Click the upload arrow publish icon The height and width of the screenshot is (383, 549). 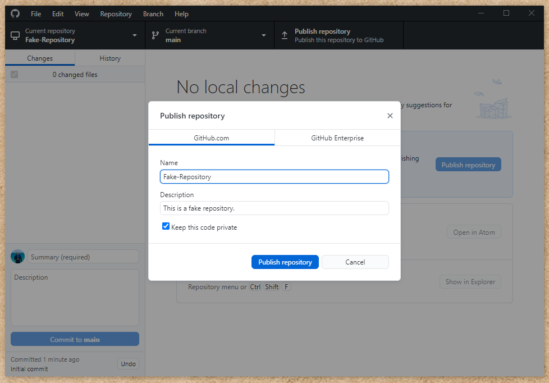(x=285, y=35)
